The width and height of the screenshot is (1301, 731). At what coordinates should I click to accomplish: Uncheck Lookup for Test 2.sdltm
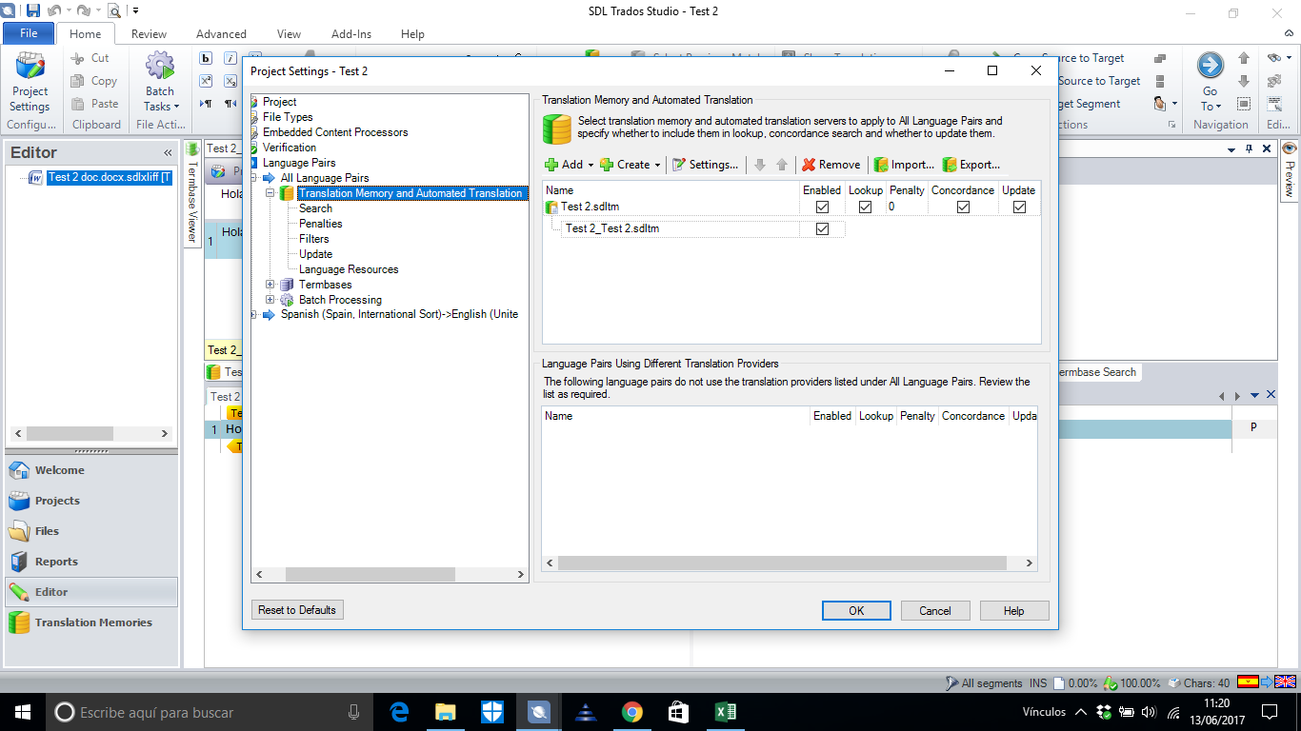point(865,207)
